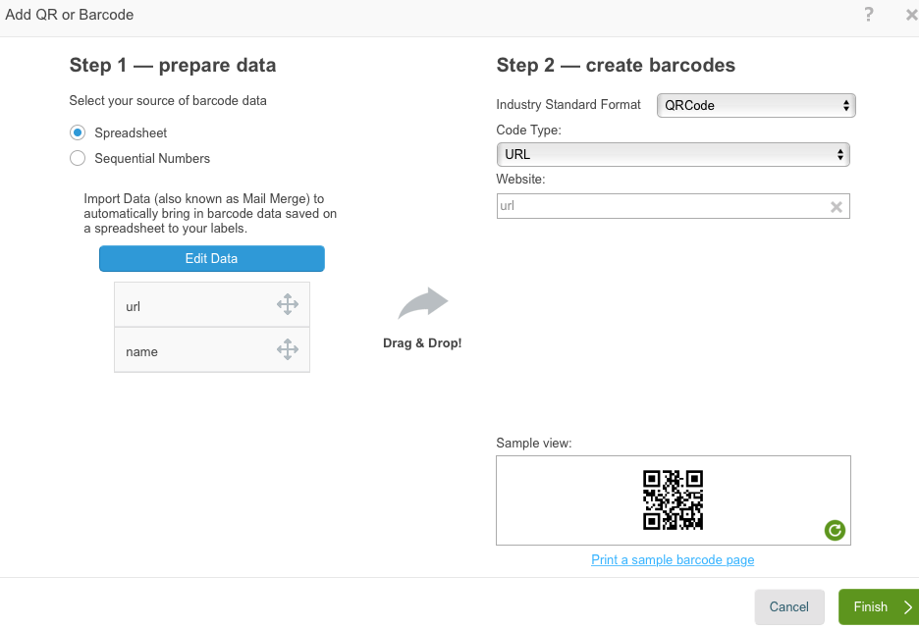Select the url data field item
This screenshot has width=919, height=629.
(x=211, y=304)
